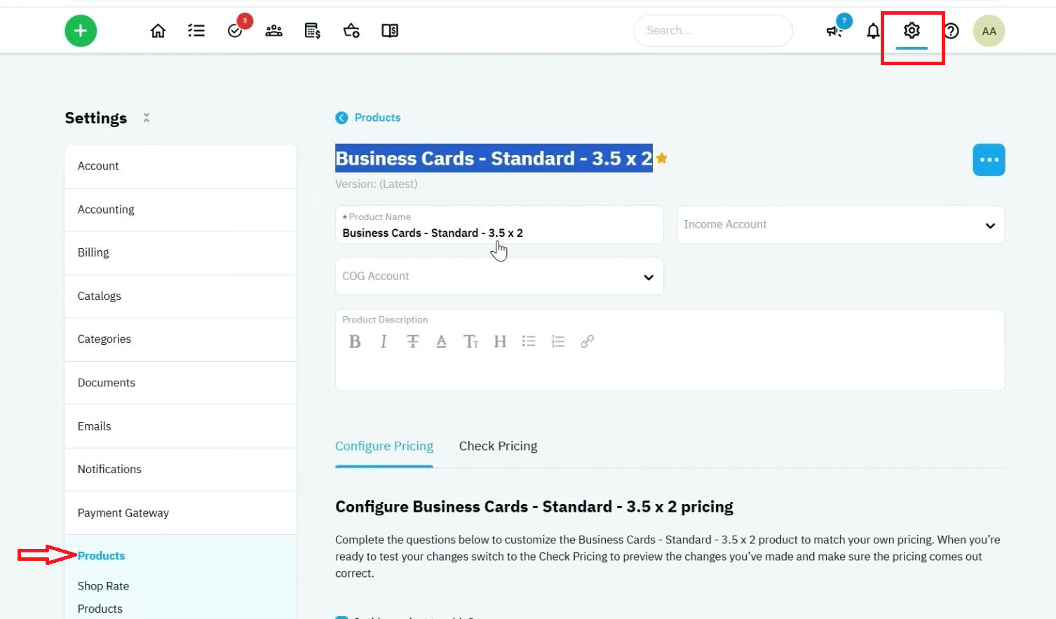Viewport: 1056px width, 619px height.
Task: Click into the Product Name field
Action: [499, 225]
